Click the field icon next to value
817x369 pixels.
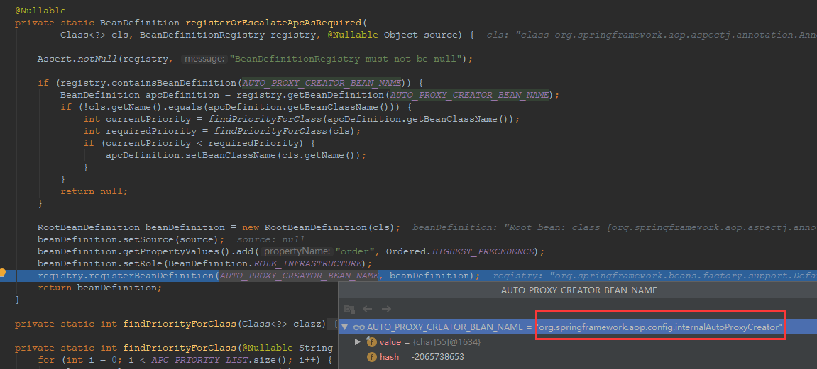[371, 342]
